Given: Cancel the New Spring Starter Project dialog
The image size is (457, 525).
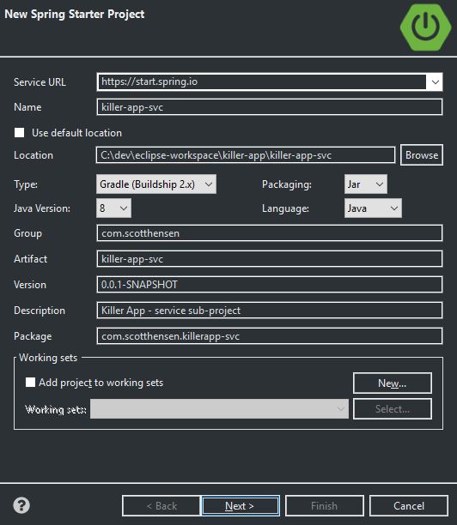Looking at the screenshot, I should tap(409, 505).
